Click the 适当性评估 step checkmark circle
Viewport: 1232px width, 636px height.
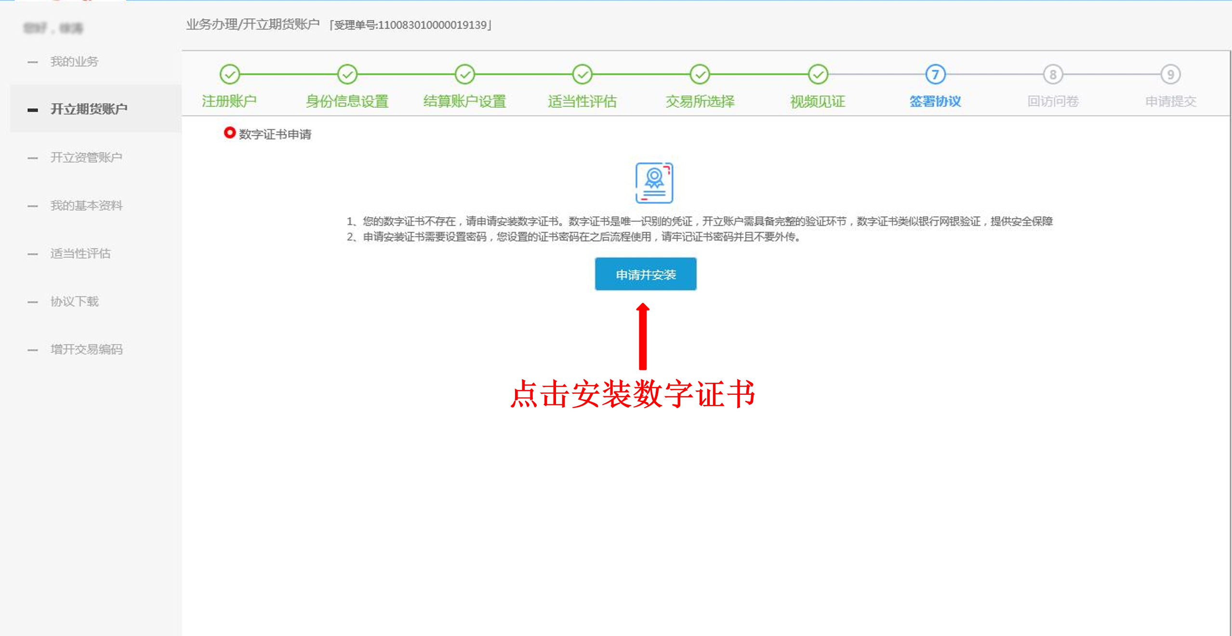coord(582,75)
